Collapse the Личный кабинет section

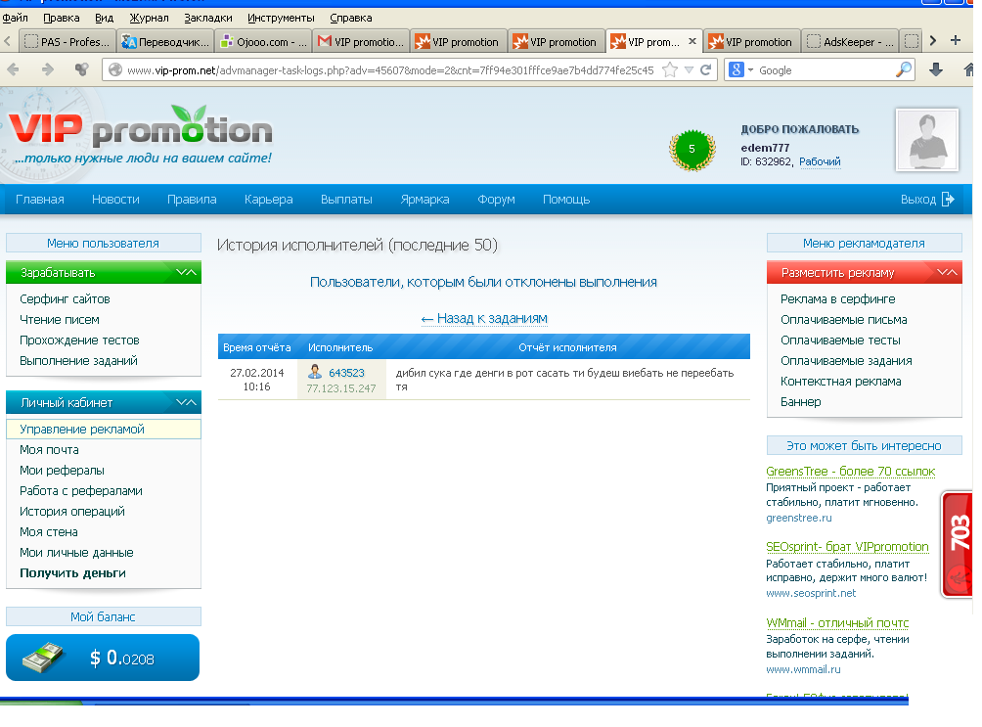186,402
